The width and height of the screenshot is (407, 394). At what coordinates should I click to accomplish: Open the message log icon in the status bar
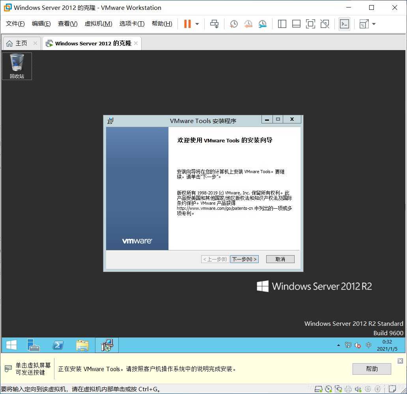[392, 389]
